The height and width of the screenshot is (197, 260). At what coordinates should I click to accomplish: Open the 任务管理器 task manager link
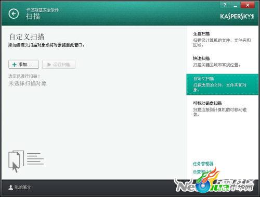pos(203,164)
